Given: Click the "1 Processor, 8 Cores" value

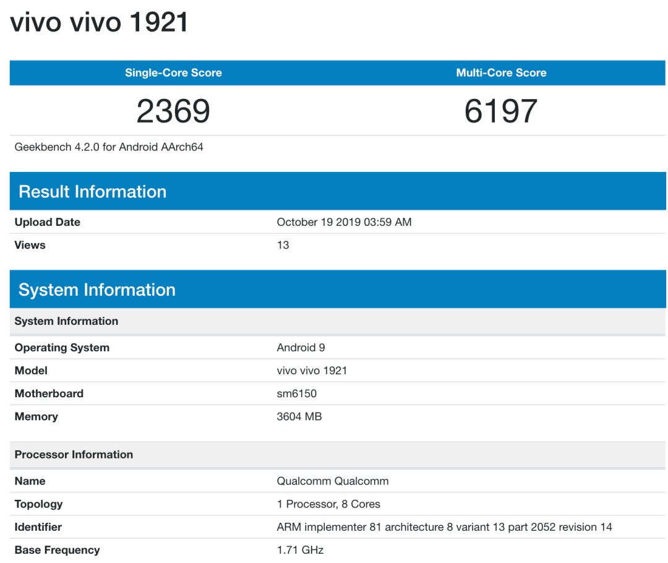Looking at the screenshot, I should pyautogui.click(x=328, y=504).
